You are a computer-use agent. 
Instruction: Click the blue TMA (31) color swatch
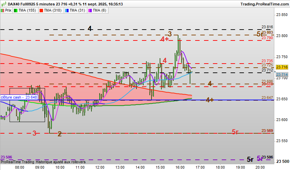(x=67, y=11)
